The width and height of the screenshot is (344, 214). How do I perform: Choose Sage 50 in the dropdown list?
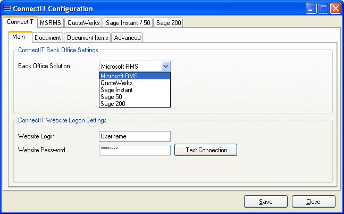point(135,97)
